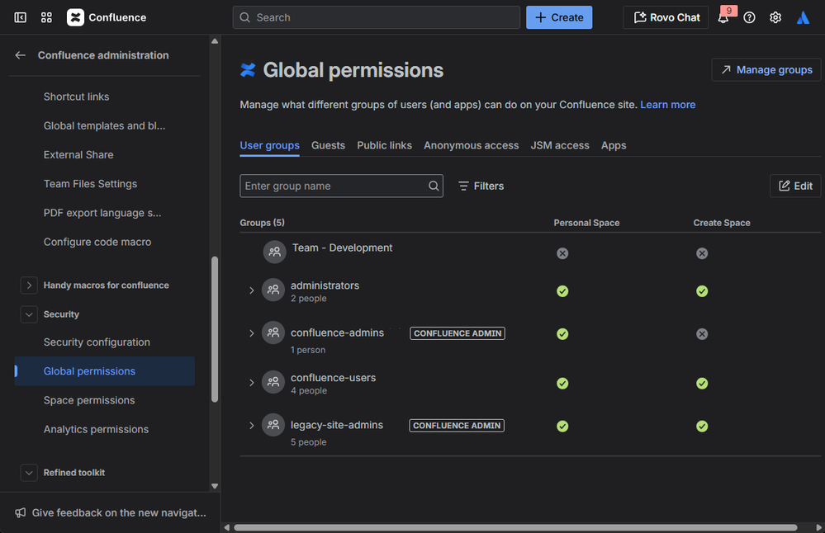This screenshot has height=533, width=825.
Task: Open Security configuration page
Action: (x=97, y=342)
